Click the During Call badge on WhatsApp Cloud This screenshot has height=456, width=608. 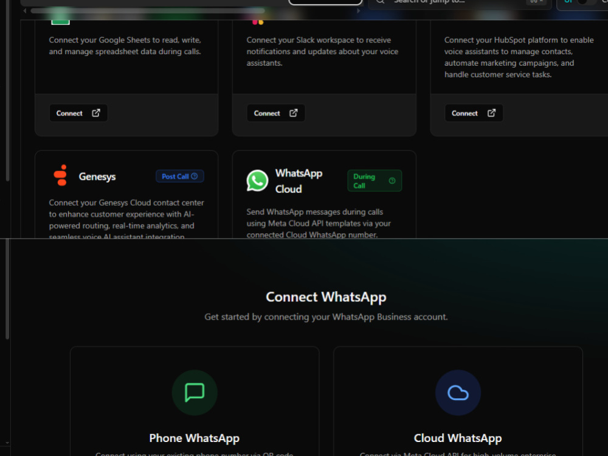coord(375,181)
